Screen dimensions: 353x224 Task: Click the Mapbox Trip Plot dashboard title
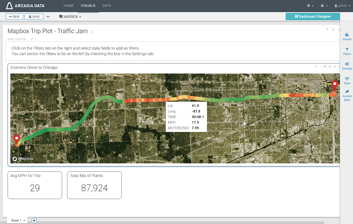tap(48, 31)
